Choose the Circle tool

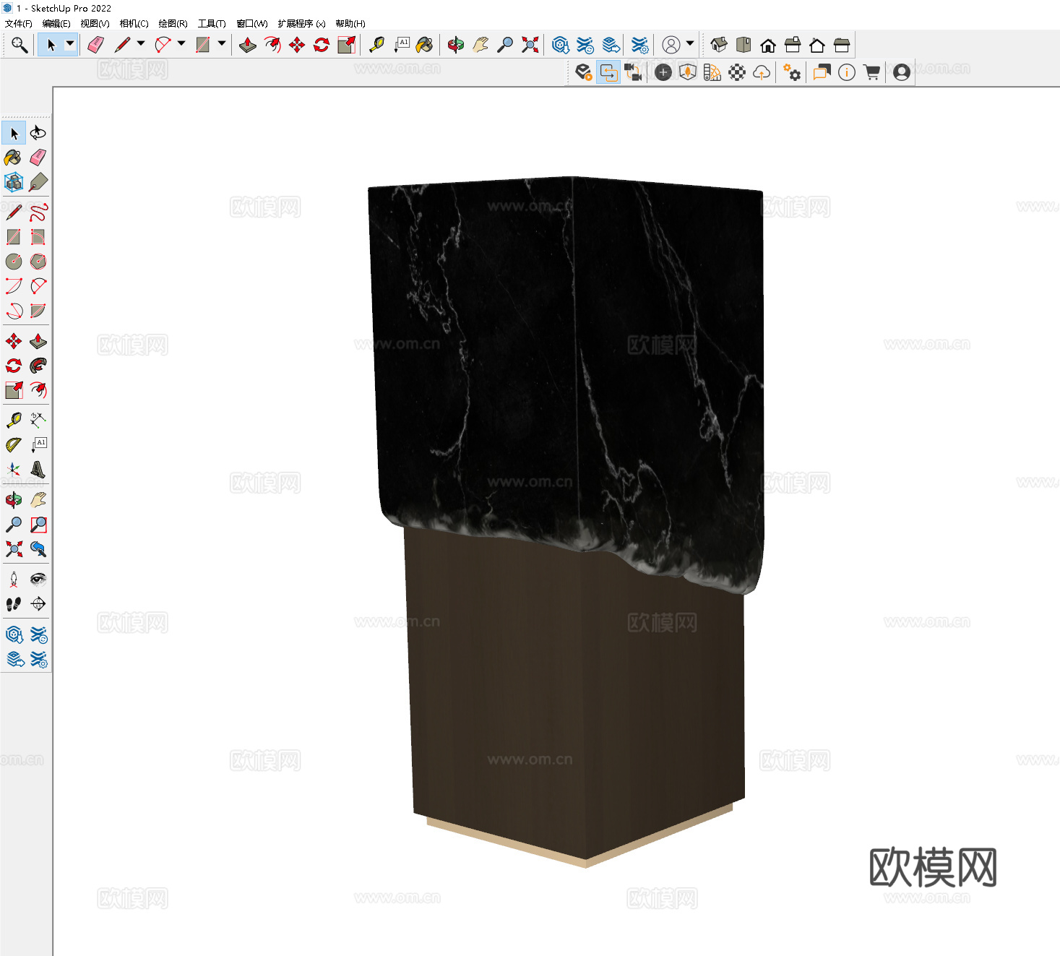coord(14,262)
